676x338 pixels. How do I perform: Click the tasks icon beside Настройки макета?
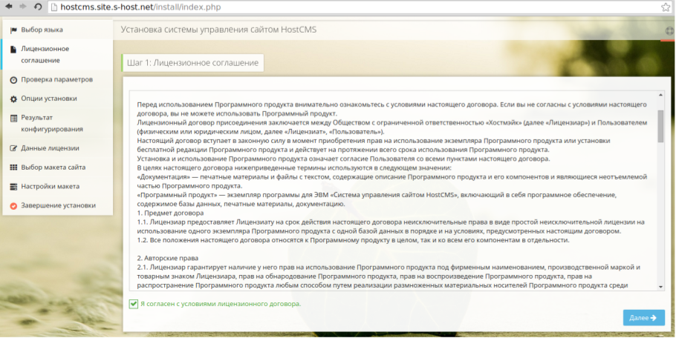tap(13, 187)
